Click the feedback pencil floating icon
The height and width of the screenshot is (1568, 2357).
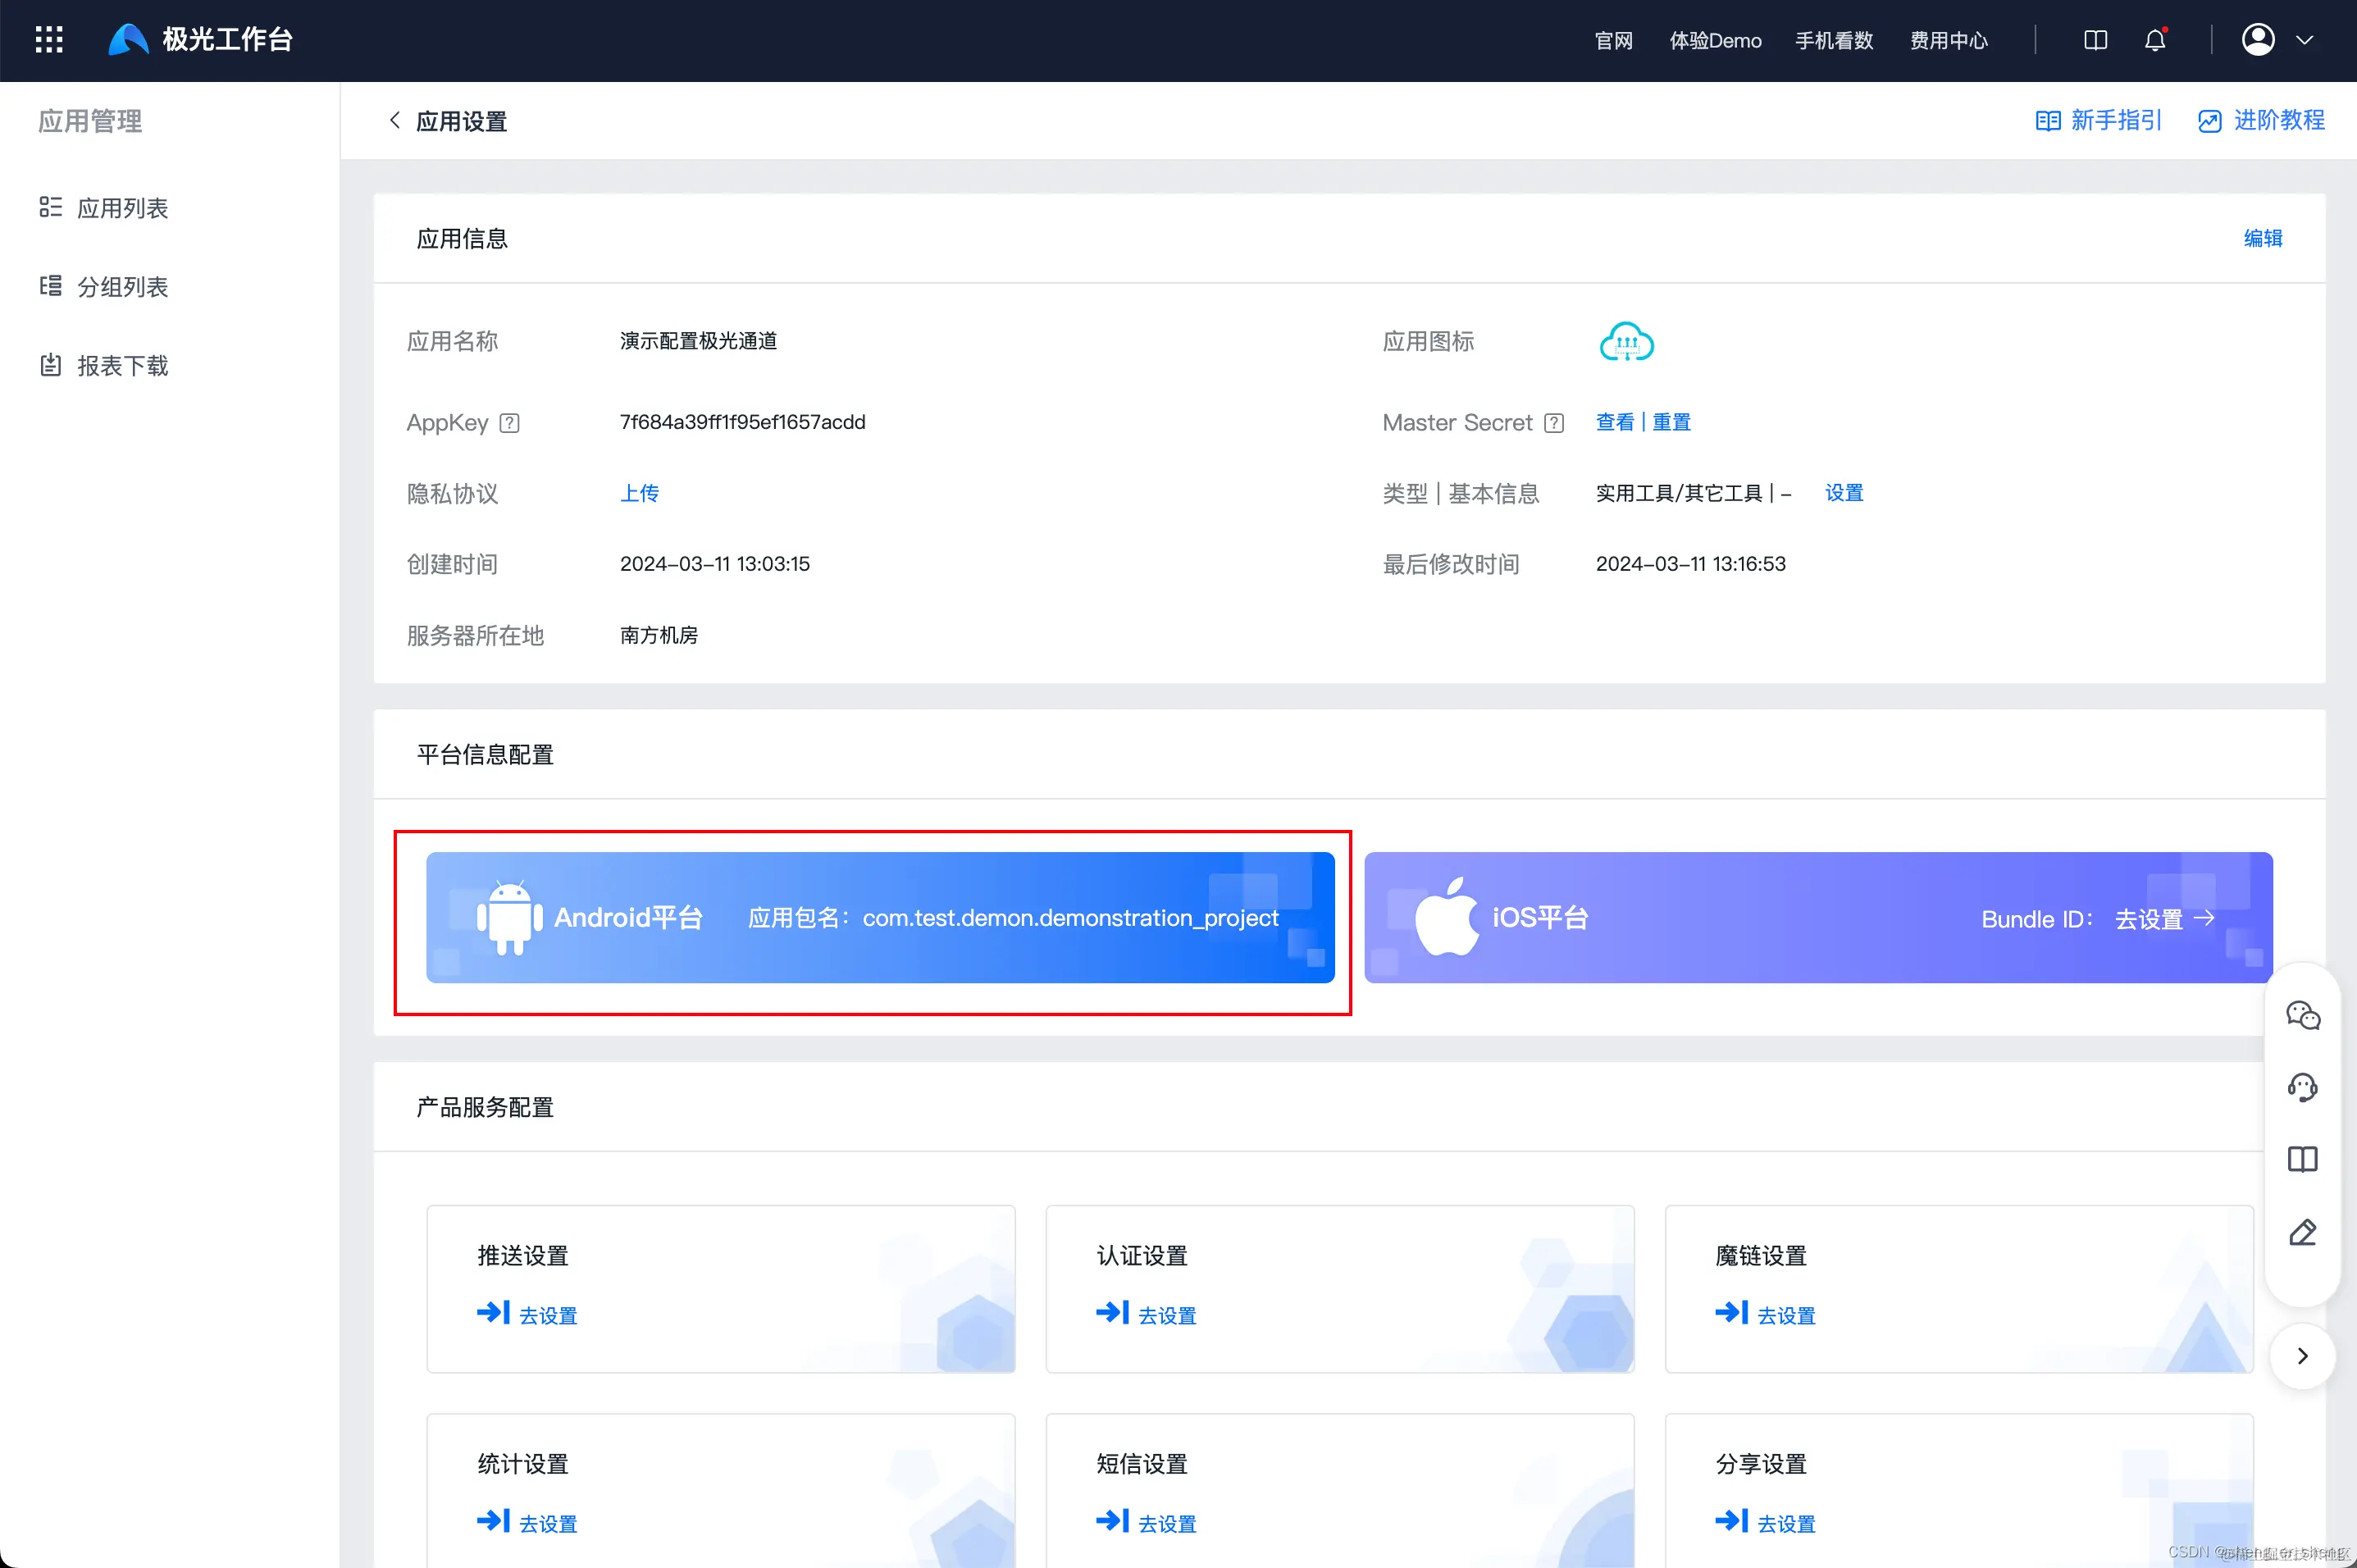point(2302,1232)
